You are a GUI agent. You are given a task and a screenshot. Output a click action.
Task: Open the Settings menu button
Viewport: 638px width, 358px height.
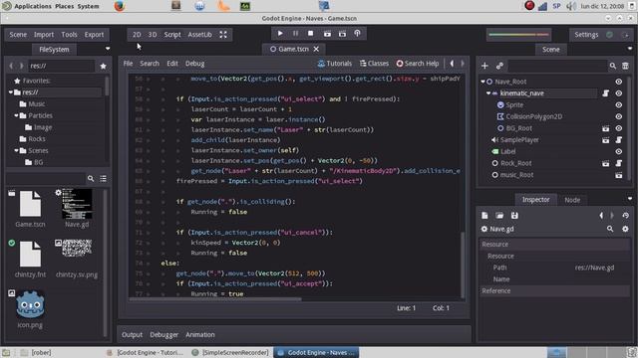click(586, 35)
